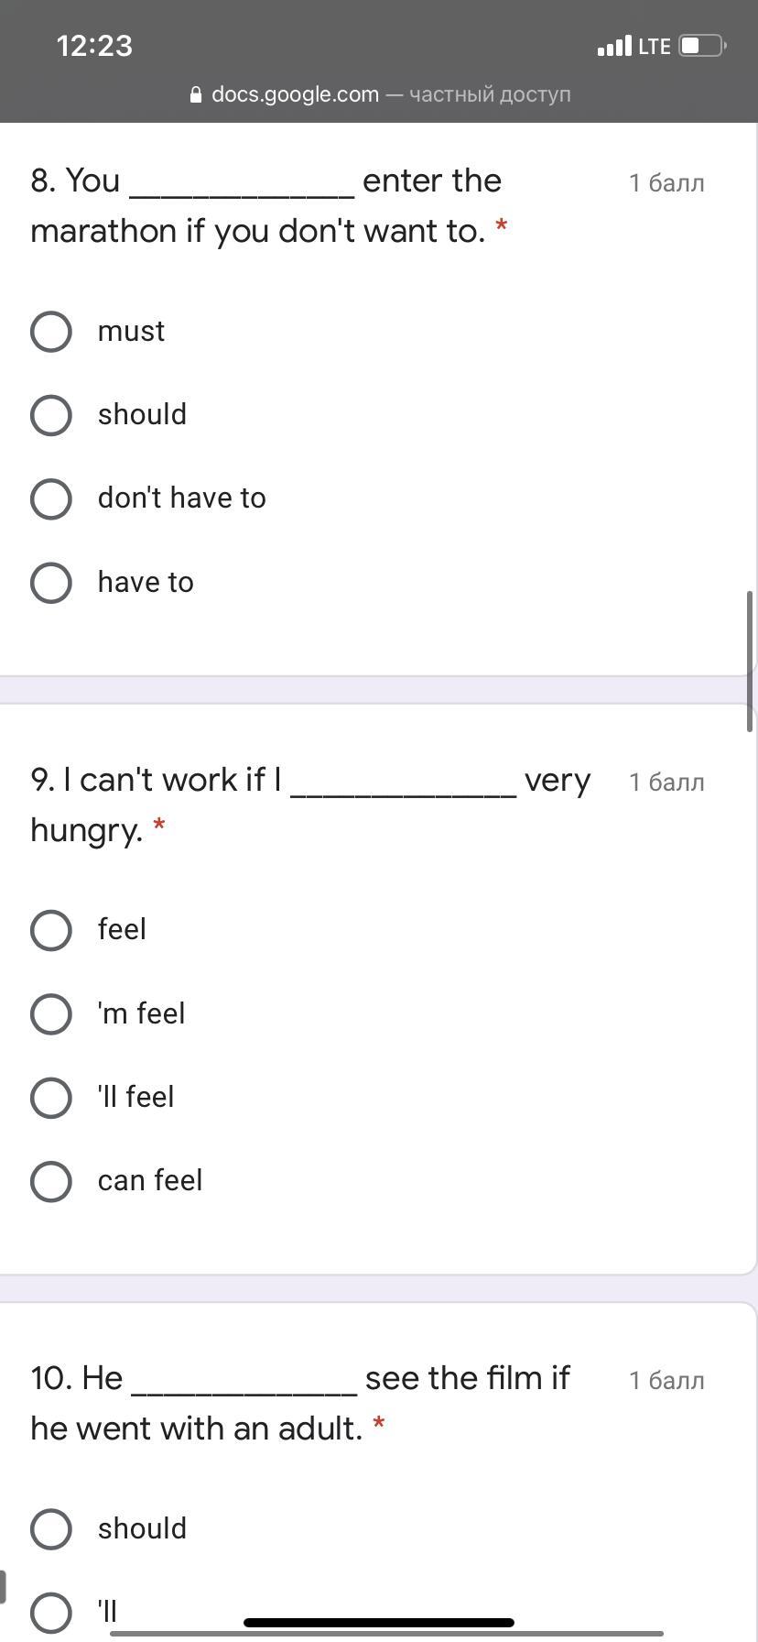Select ''m feel' answer option
This screenshot has height=1642, width=758.
click(x=51, y=1014)
